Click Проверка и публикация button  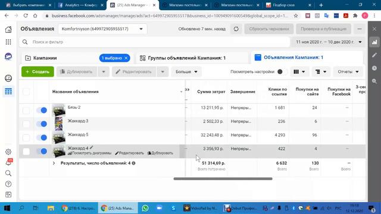[x=323, y=29]
